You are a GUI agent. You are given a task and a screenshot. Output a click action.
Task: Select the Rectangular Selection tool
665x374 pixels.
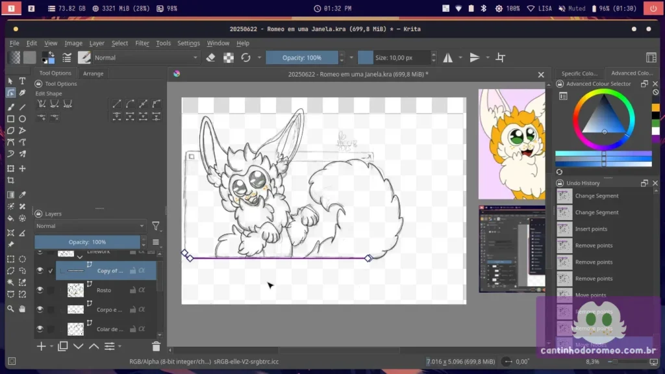coord(10,259)
